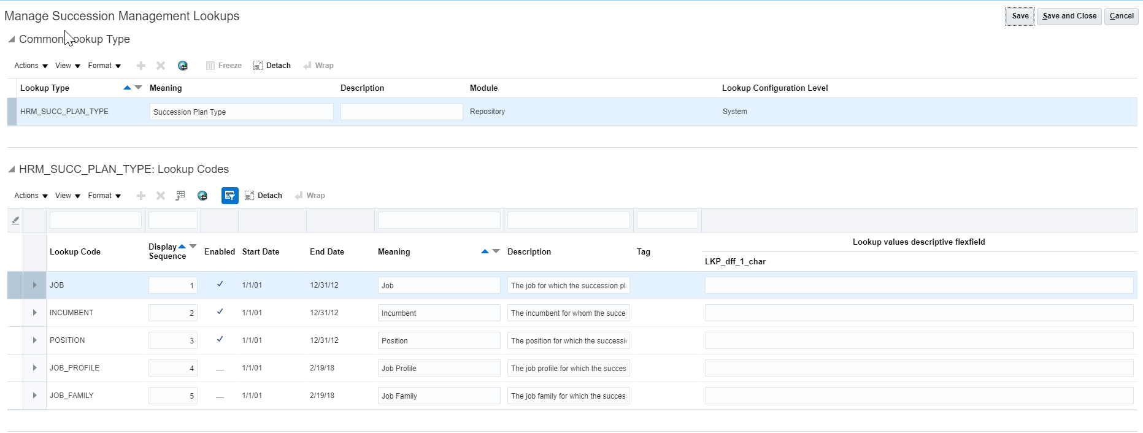The width and height of the screenshot is (1143, 433).
Task: Open the Format menu in the Lookup Codes toolbar
Action: pyautogui.click(x=104, y=196)
